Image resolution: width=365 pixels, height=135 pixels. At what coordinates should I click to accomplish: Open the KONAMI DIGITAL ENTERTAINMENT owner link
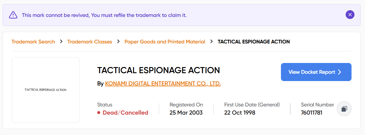[163, 84]
